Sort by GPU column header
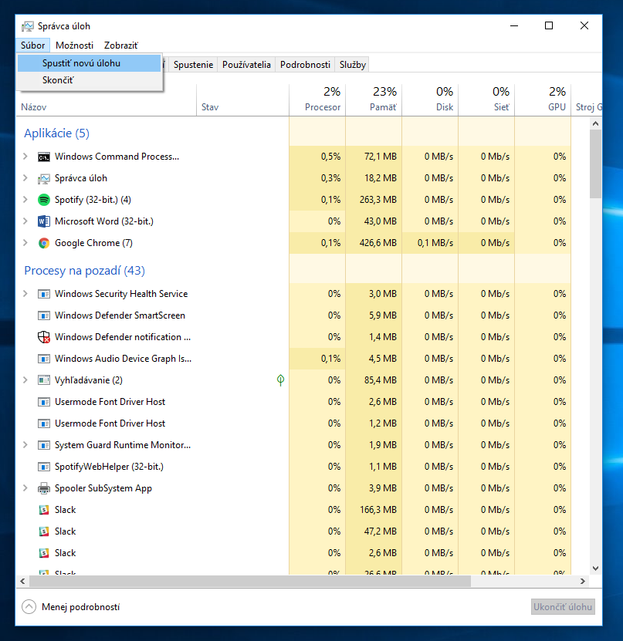This screenshot has height=641, width=623. (543, 100)
